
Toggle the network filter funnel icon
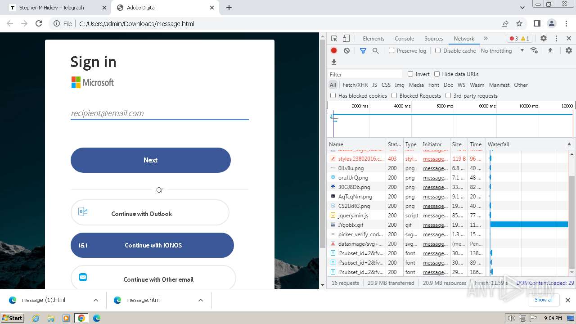tap(363, 51)
